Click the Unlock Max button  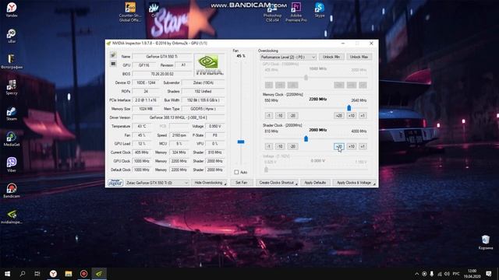pyautogui.click(x=359, y=57)
